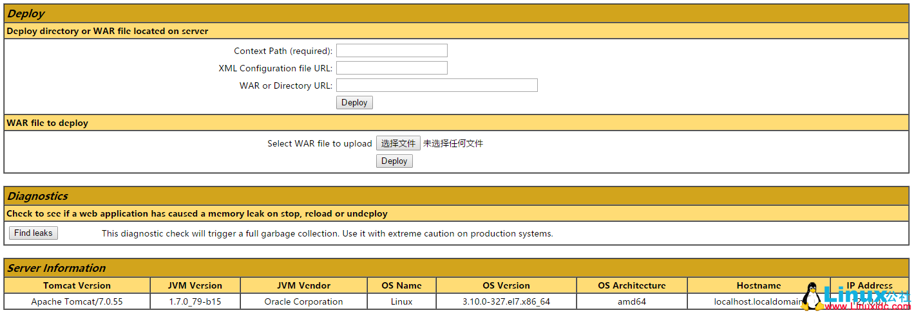Image resolution: width=914 pixels, height=313 pixels.
Task: Click the JVM Vendor column header
Action: 303,286
